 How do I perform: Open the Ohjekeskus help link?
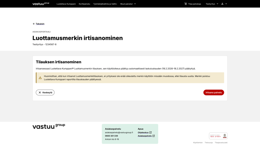tap(143, 132)
